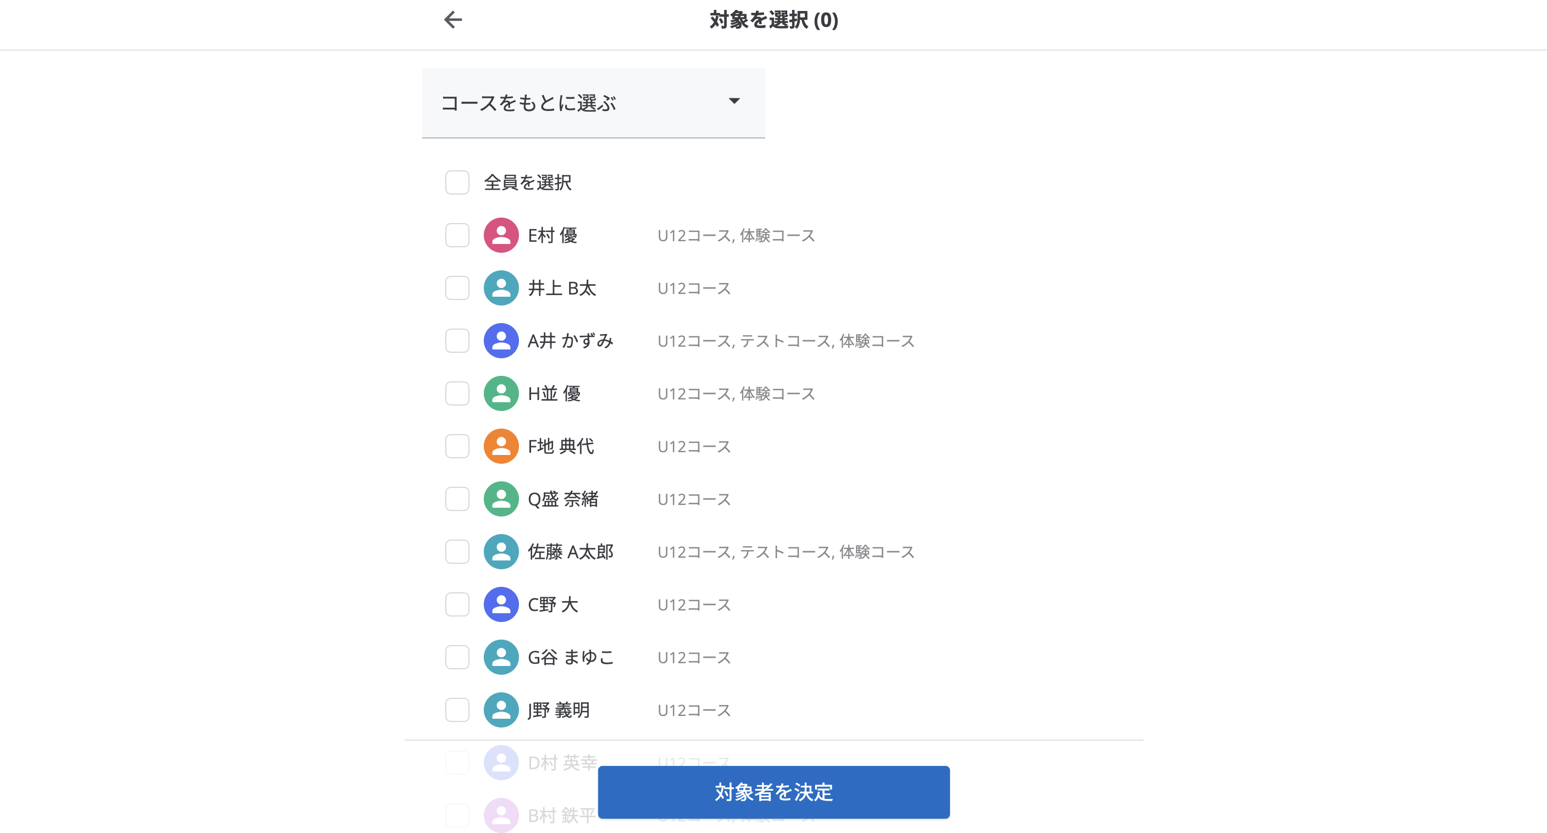1547x833 pixels.
Task: Tick the checkbox next to J野 義明
Action: tap(457, 710)
